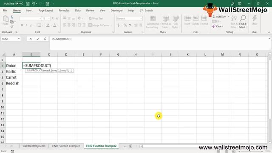Open the File menu

5,10
